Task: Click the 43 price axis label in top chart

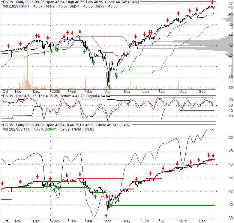Action: click(231, 45)
